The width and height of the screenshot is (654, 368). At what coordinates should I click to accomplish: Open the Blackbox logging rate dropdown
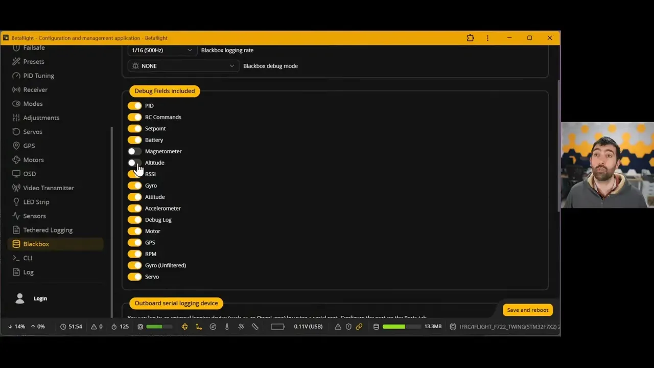coord(162,51)
